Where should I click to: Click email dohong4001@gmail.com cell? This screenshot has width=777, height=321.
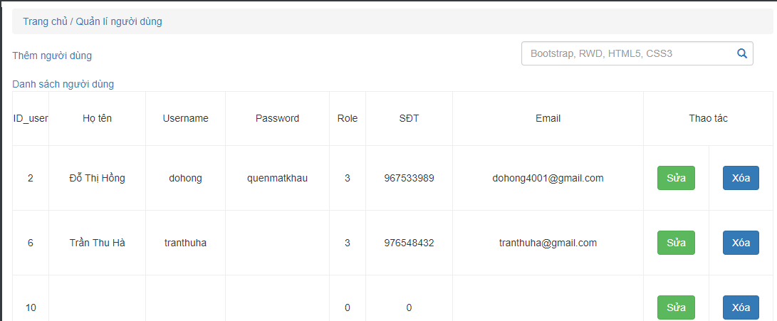click(x=548, y=178)
